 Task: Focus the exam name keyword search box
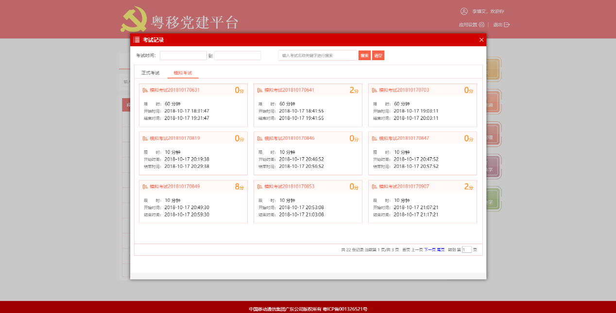pos(317,56)
